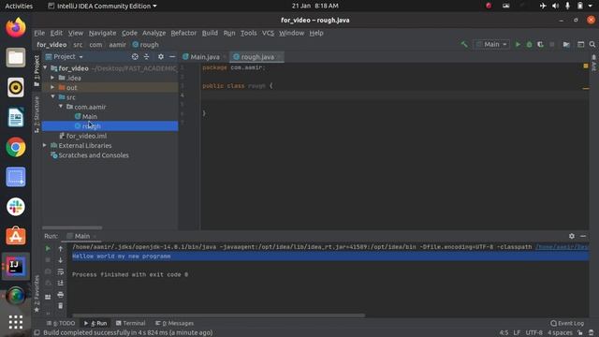The height and width of the screenshot is (337, 599).
Task: Click Run console horizontal scrollbar
Action: (x=218, y=315)
